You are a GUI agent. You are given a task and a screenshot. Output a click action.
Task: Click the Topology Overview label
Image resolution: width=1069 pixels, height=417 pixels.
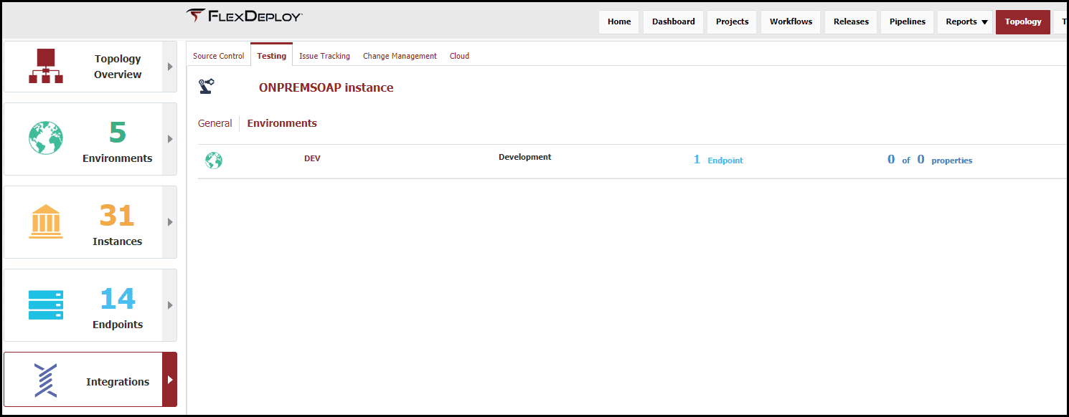[118, 67]
